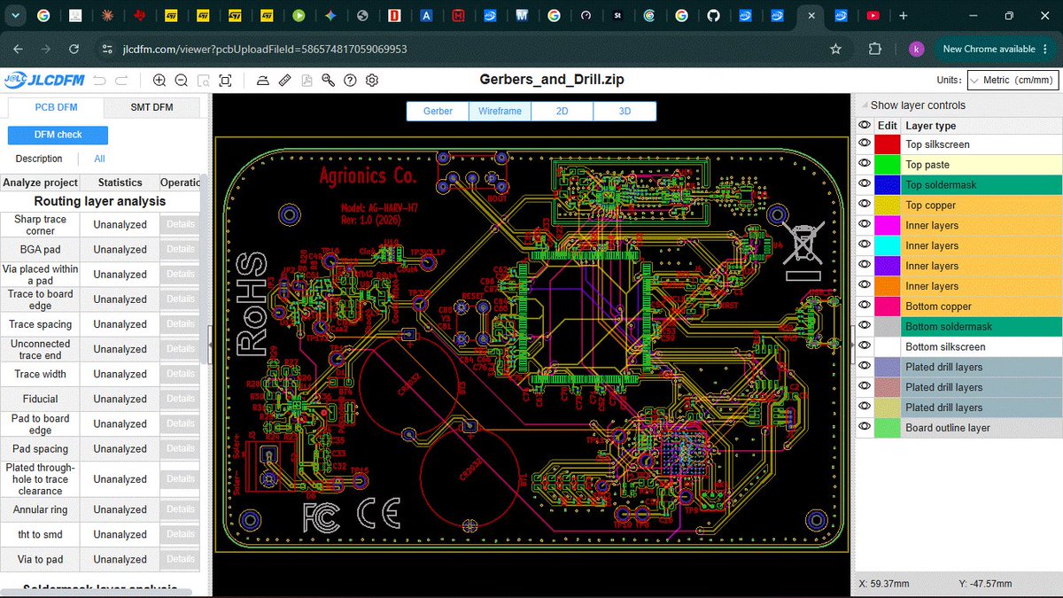Collapse the right layer panel handle
This screenshot has width=1063, height=598.
pos(853,346)
